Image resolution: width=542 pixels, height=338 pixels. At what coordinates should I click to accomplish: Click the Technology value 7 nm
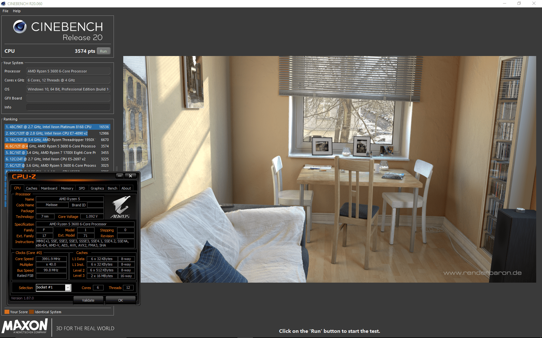tap(45, 217)
